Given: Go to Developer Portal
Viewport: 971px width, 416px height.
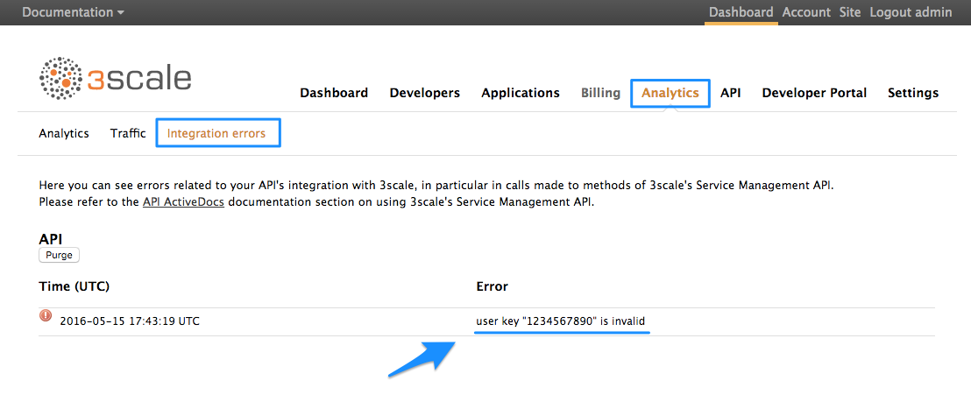Looking at the screenshot, I should (x=814, y=93).
